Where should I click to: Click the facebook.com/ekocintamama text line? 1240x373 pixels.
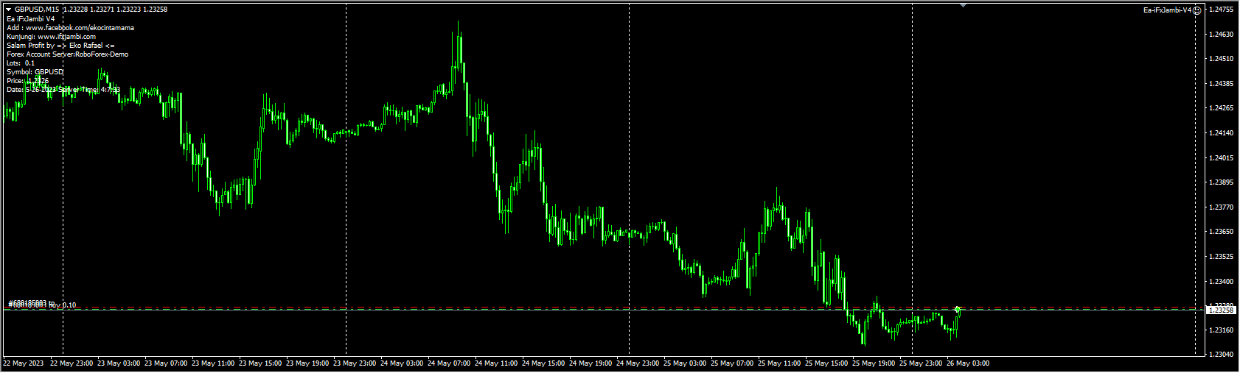point(71,28)
